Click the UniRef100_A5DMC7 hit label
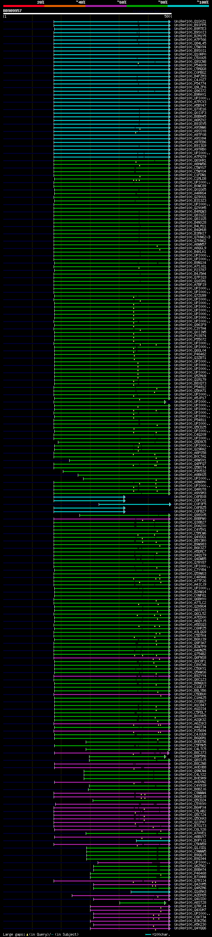 [x=190, y=551]
